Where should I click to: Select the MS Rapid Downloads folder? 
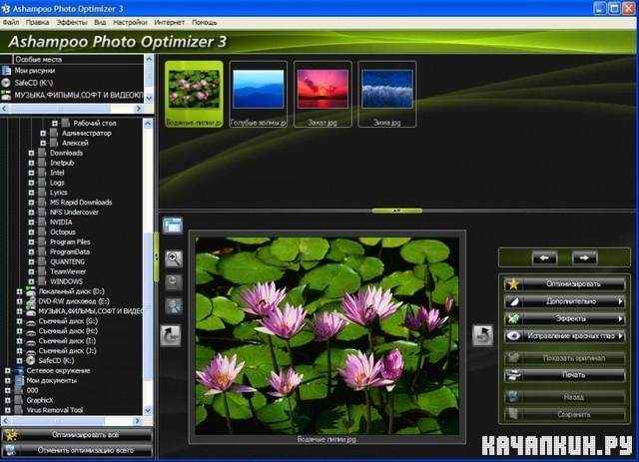pos(81,203)
